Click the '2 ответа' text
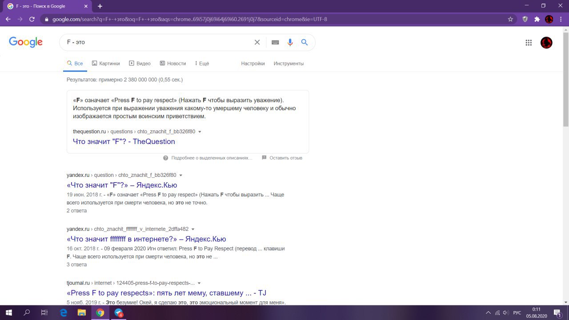This screenshot has width=569, height=320. (76, 211)
